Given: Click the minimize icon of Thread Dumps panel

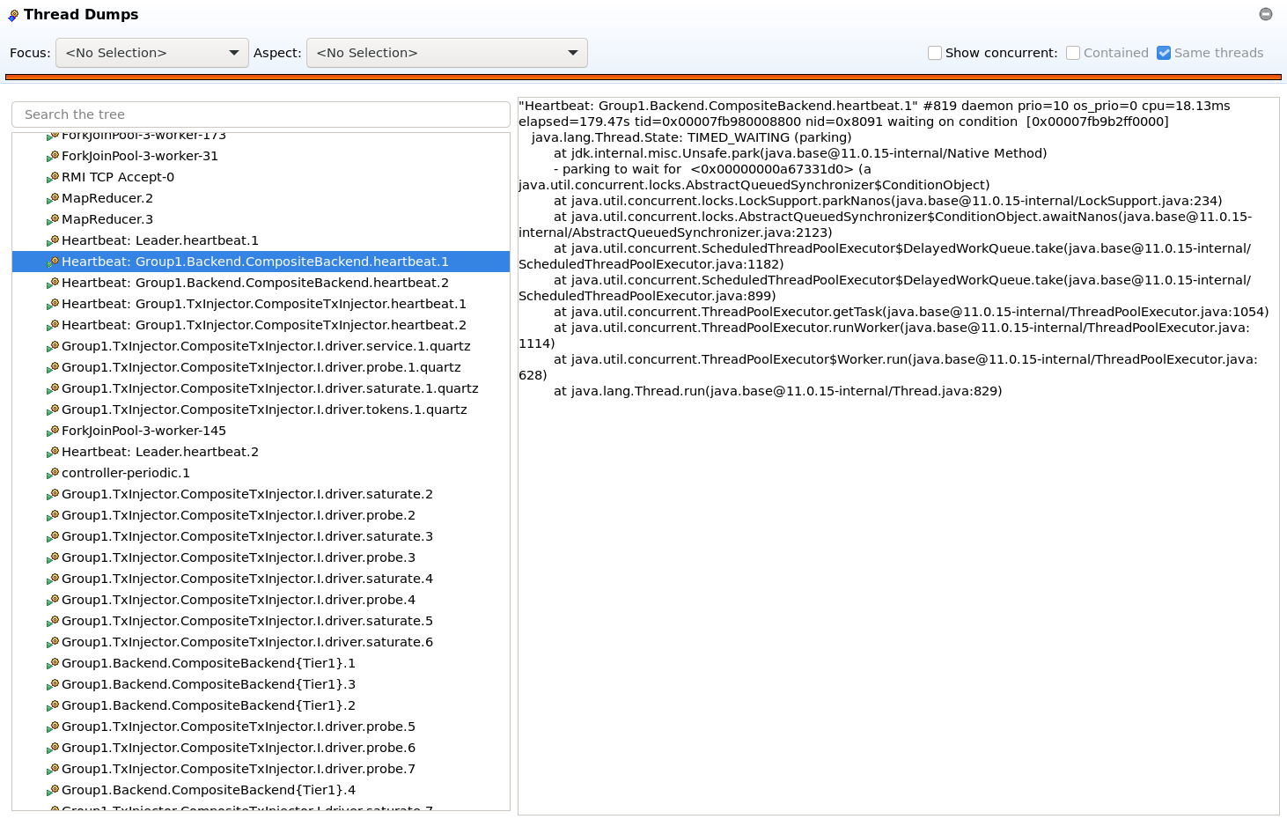Looking at the screenshot, I should click(x=1265, y=14).
